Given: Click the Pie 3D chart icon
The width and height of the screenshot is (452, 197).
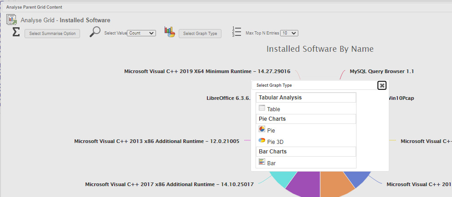Looking at the screenshot, I should pyautogui.click(x=262, y=140).
